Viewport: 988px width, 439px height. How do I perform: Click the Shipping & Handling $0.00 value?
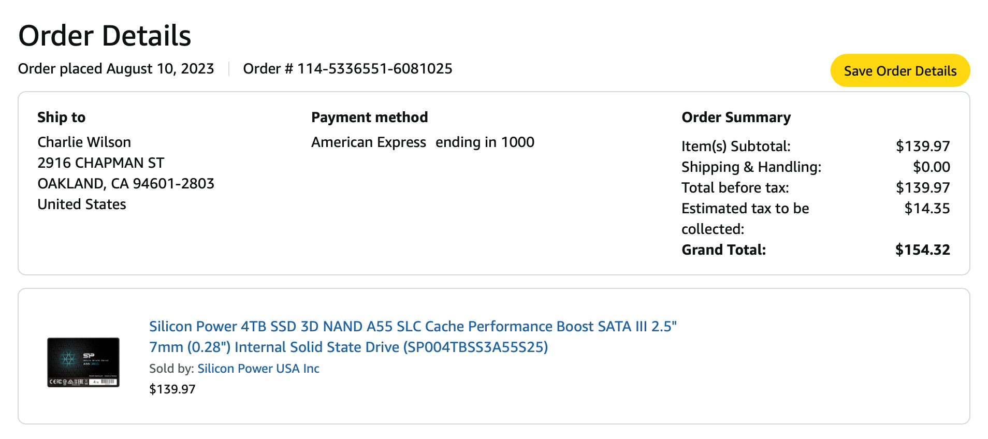coord(931,167)
